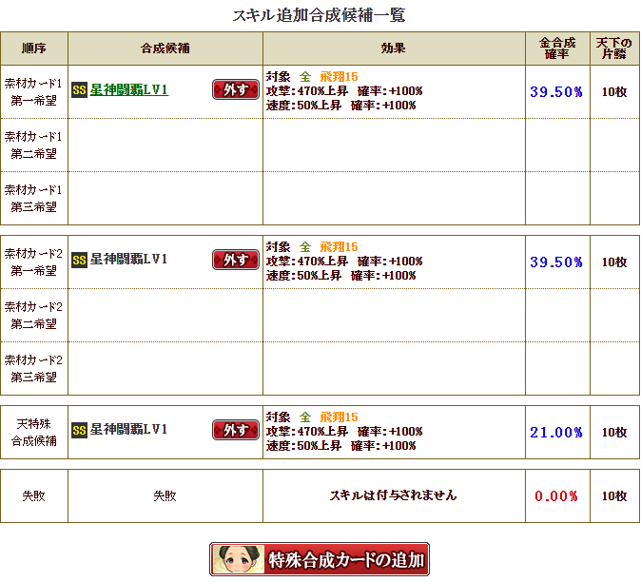641x582 pixels.
Task: Click the character portrait on 特殊合成カードの追加 button
Action: coord(239,559)
